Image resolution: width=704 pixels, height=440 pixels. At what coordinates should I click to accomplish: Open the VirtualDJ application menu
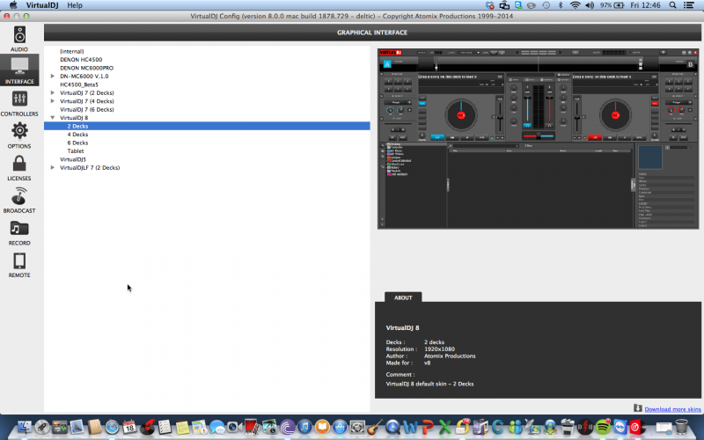42,5
